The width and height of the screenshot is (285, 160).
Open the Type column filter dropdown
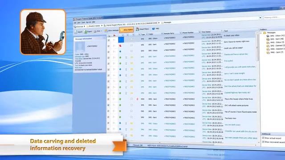[147, 34]
